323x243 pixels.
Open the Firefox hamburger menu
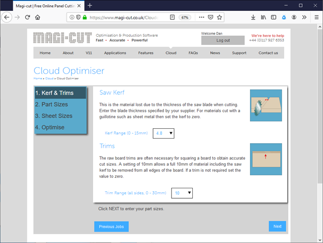click(x=317, y=17)
